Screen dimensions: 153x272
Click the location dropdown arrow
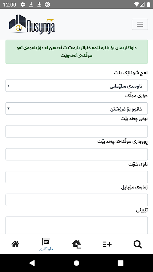point(8,86)
